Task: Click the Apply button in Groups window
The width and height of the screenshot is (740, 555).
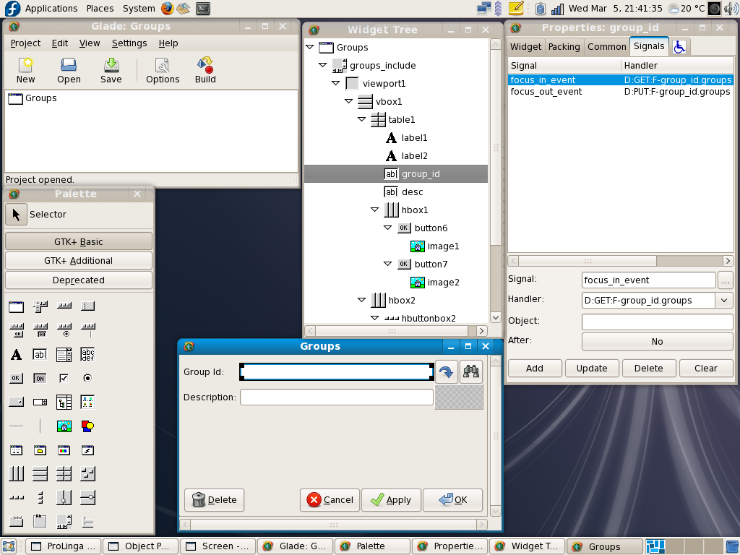Action: coord(391,500)
